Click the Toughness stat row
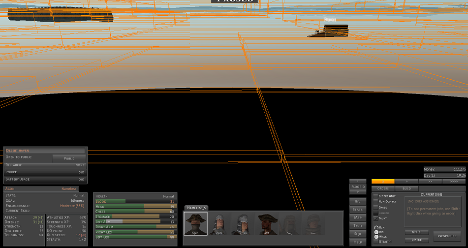Viewport: 468px width, 248px height. click(x=24, y=235)
